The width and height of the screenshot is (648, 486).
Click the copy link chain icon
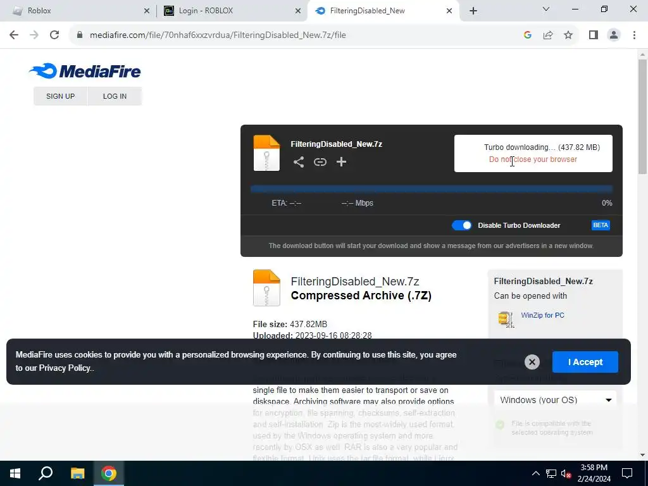320,162
